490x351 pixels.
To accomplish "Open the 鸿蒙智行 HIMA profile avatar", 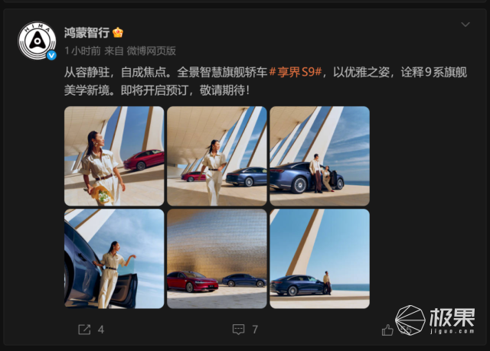I will 38,41.
